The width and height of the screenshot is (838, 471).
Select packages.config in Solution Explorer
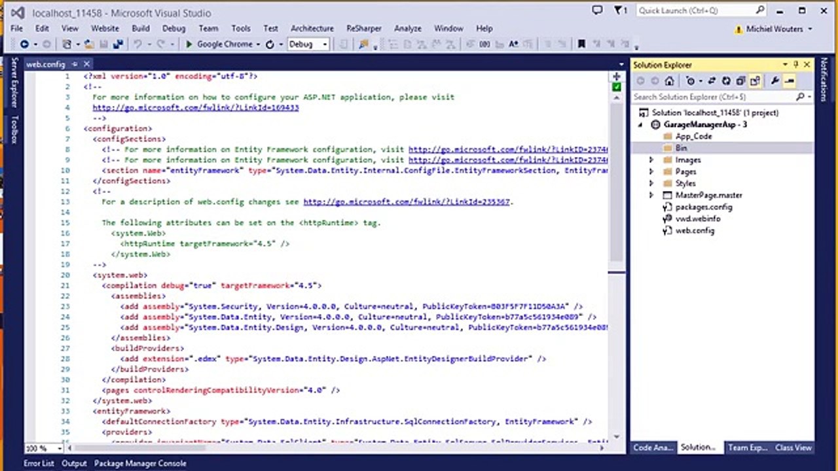(704, 207)
